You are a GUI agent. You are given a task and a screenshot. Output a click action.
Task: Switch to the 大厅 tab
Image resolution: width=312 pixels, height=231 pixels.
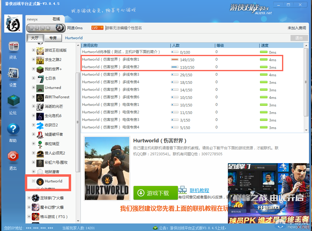pyautogui.click(x=35, y=38)
